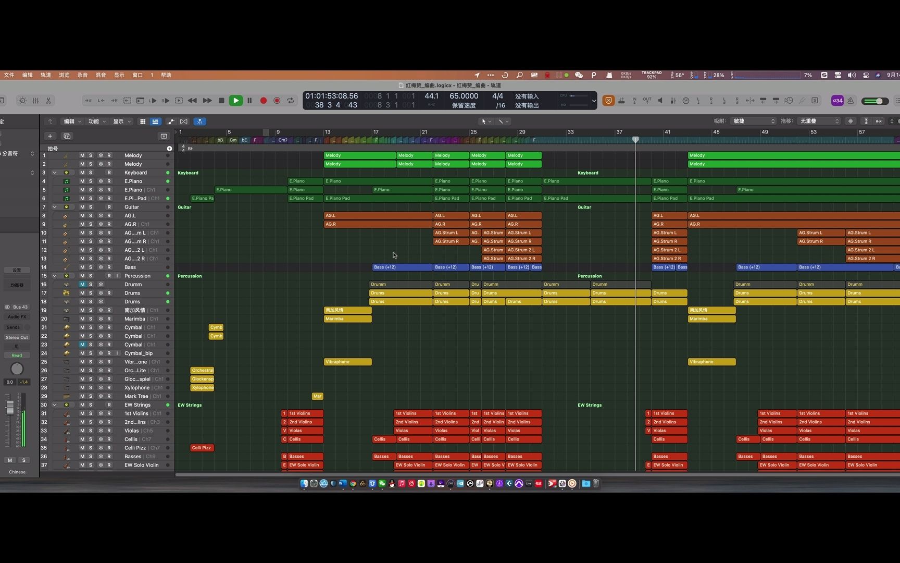Open the secondary pencil tool dropdown

(x=504, y=121)
